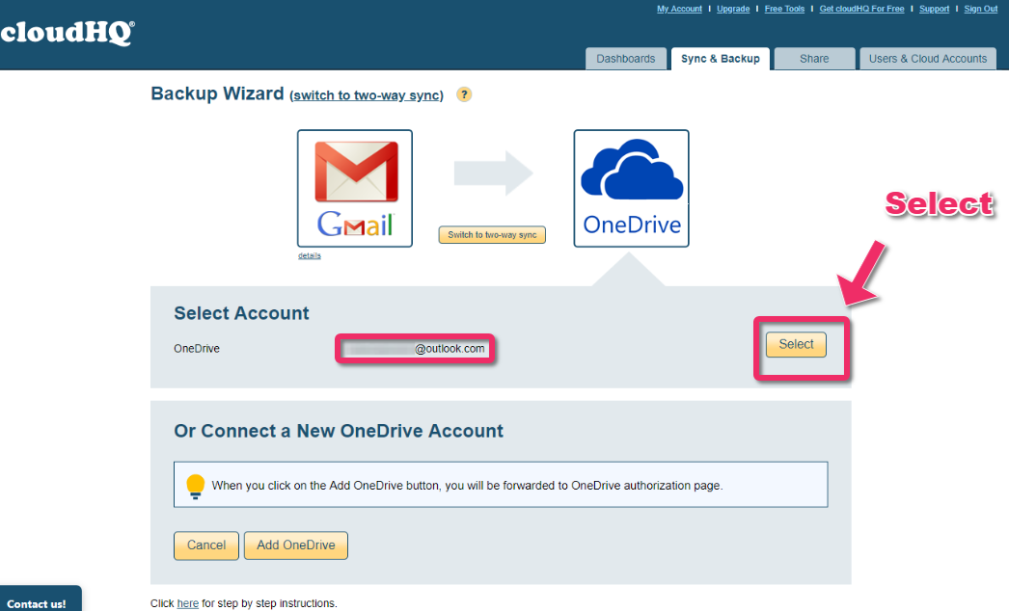Open the Free Tools link

pyautogui.click(x=784, y=9)
